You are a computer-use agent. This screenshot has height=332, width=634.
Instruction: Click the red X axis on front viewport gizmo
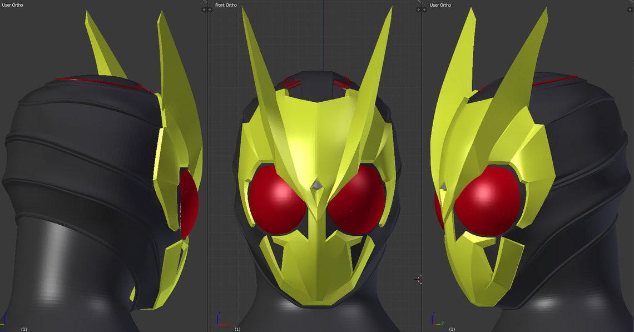pos(224,325)
